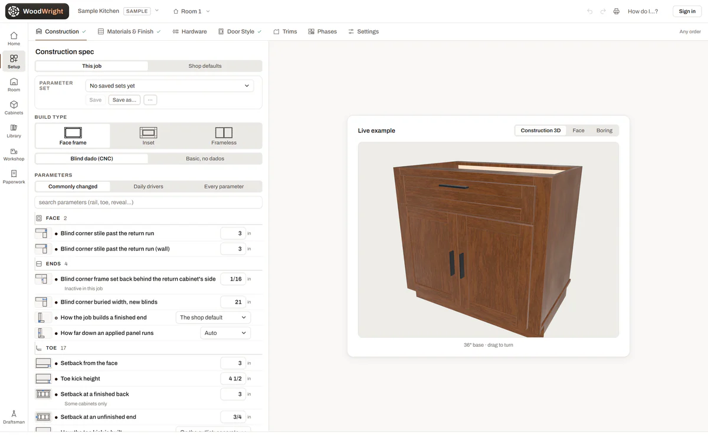Open the Workshop sidebar item
708x443 pixels.
14,154
